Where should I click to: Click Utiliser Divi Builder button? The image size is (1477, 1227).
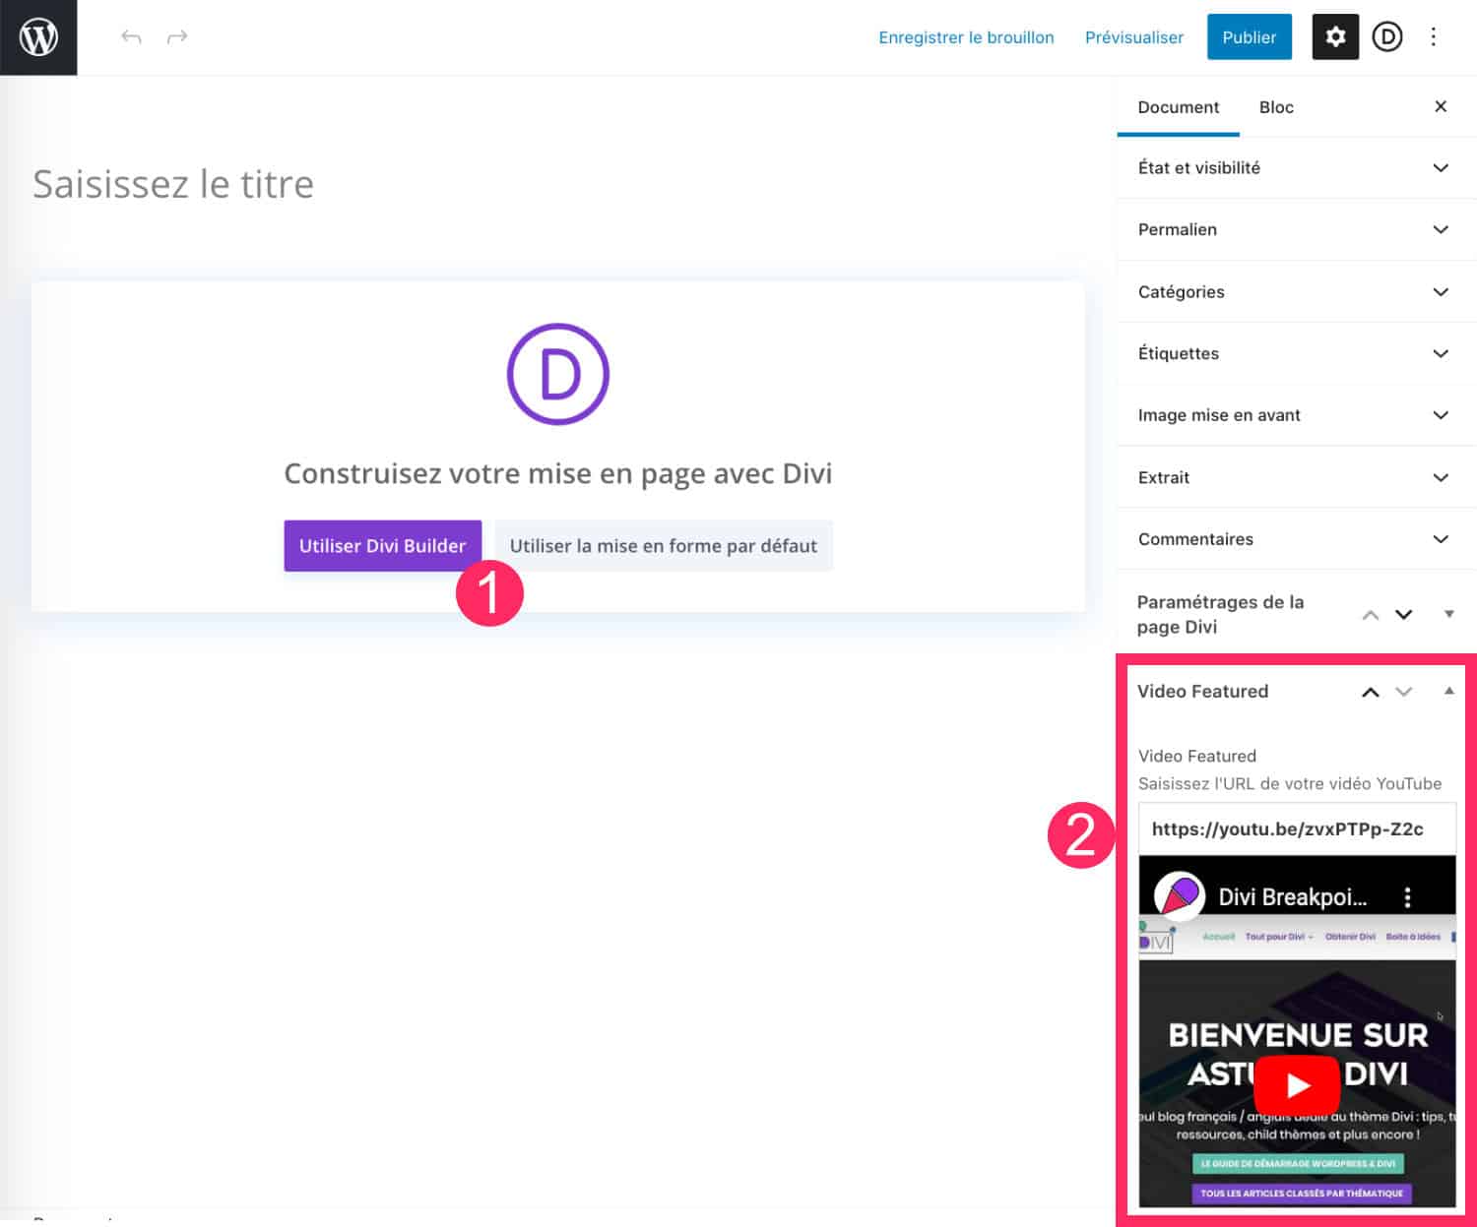[x=382, y=545]
